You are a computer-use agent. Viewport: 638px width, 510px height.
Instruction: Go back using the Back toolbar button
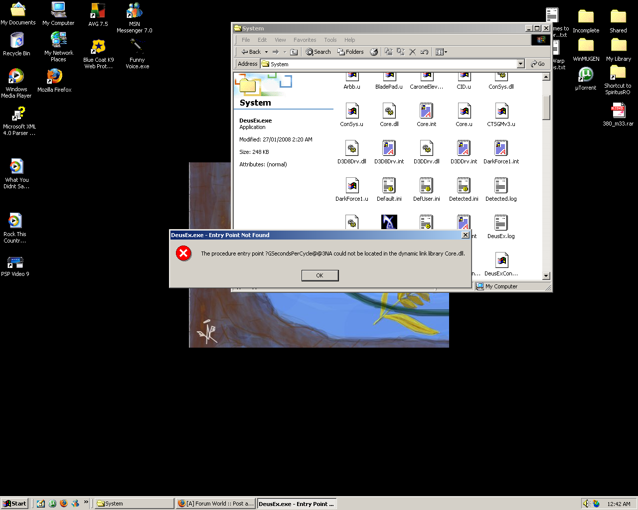click(251, 52)
